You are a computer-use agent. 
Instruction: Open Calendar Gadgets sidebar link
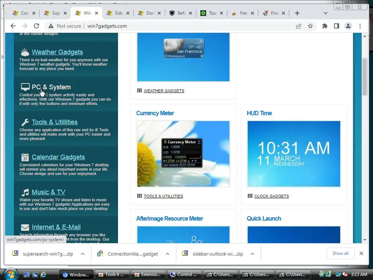58,157
